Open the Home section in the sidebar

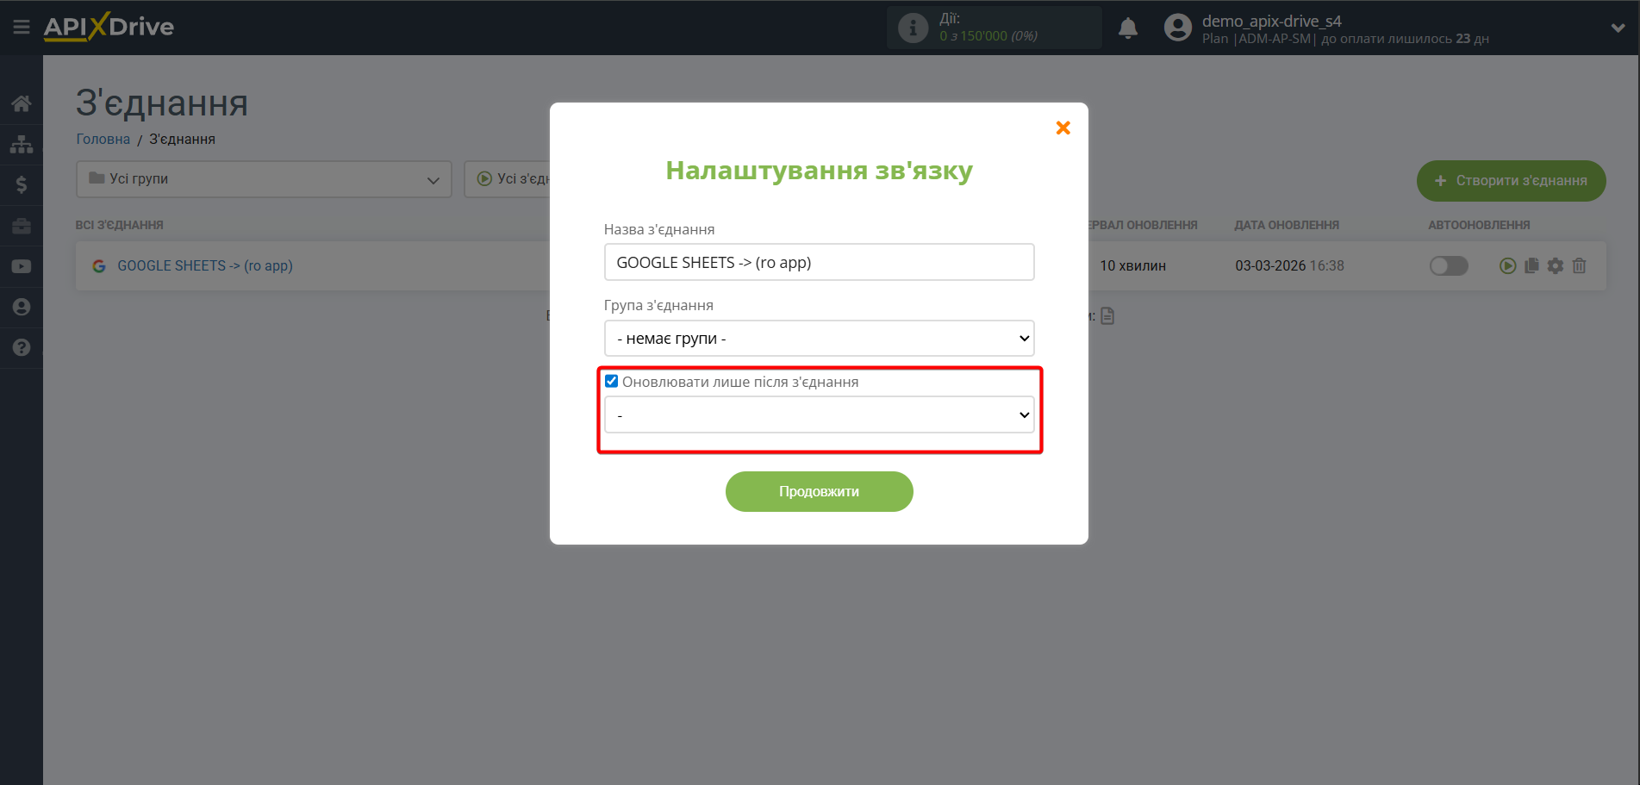pos(21,103)
